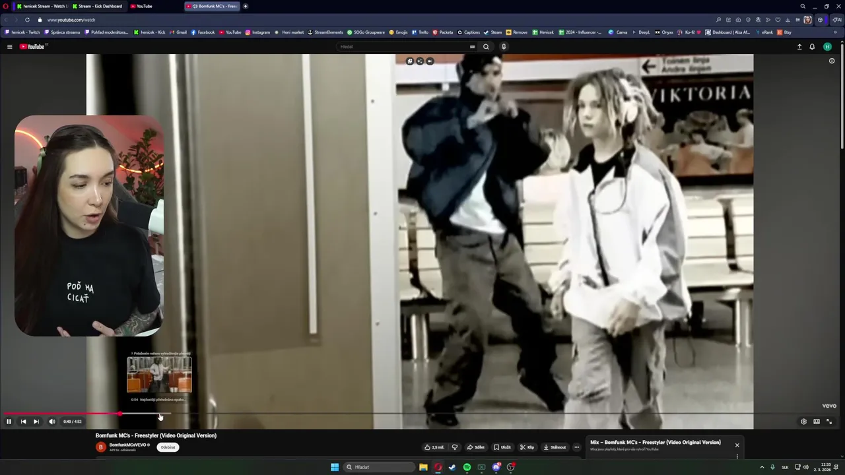
Task: Toggle theater mode in the player
Action: point(817,422)
